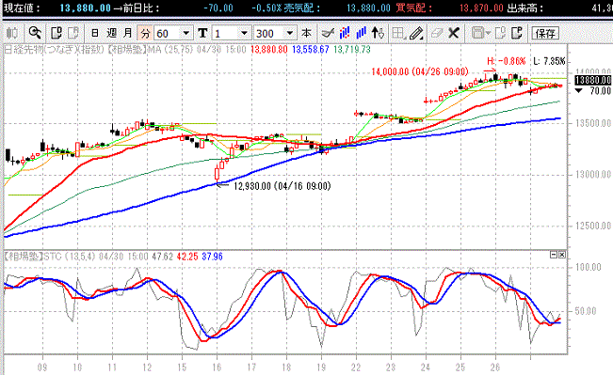Click the grayed eraser icon
Viewport: 613px width, 375px height.
[436, 33]
